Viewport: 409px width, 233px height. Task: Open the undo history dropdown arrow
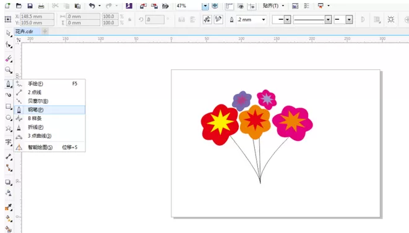pos(100,6)
